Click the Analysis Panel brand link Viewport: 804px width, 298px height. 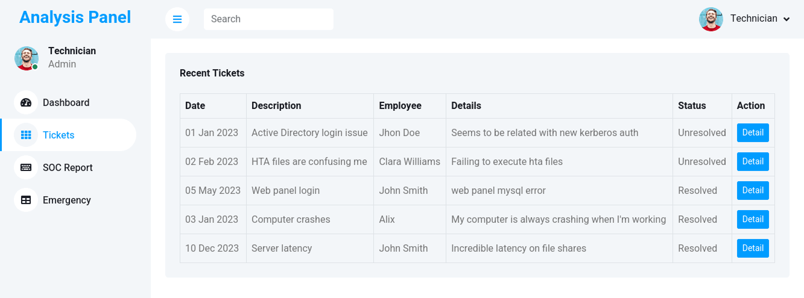point(75,17)
